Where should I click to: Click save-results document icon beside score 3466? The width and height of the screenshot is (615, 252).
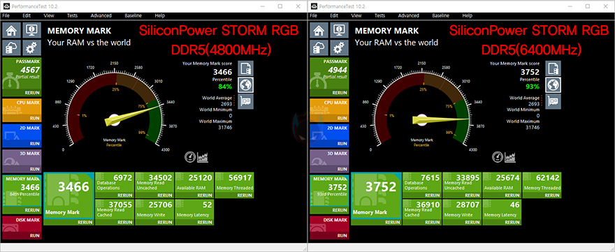click(245, 68)
